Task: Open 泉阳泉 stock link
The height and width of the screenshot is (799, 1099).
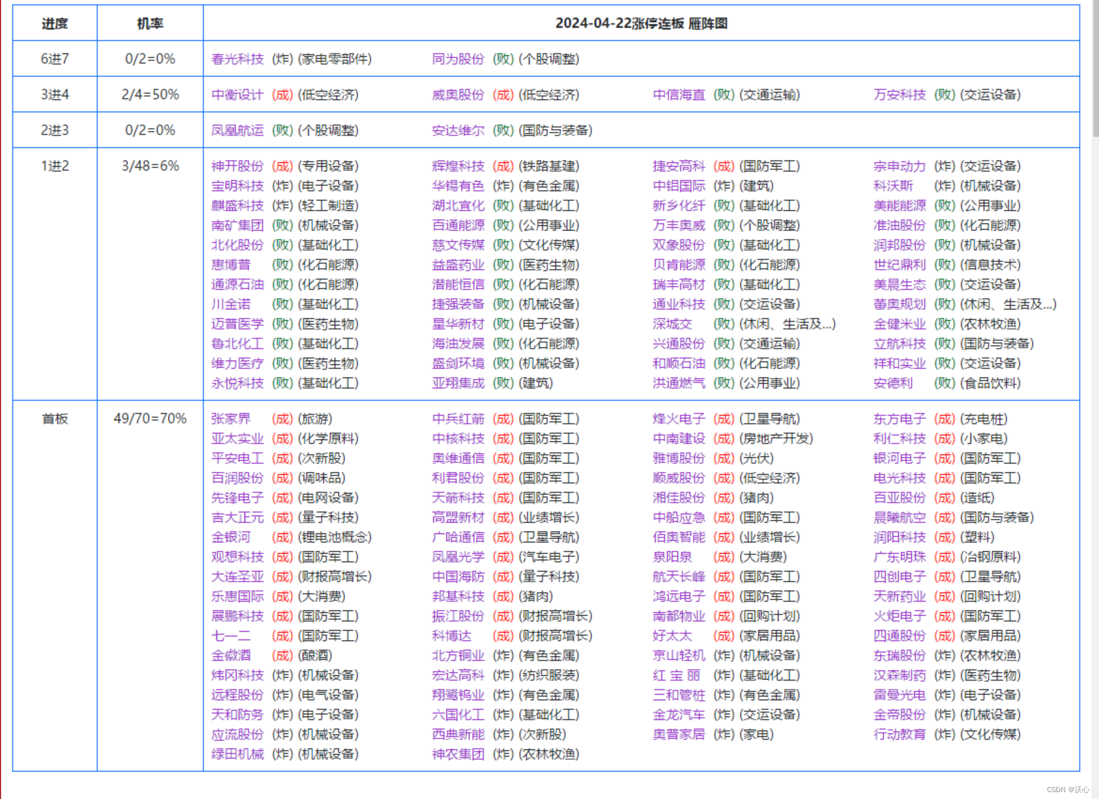Action: [x=673, y=557]
